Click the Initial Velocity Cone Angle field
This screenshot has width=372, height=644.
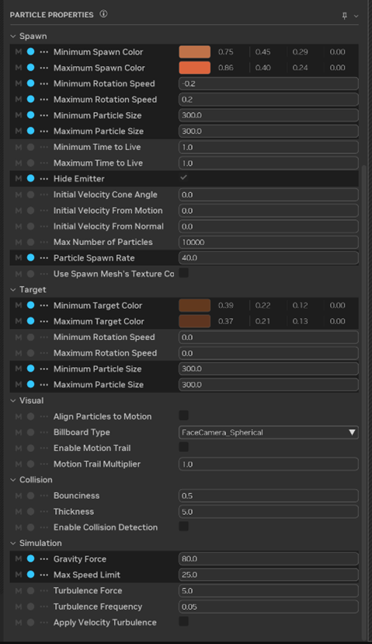(x=269, y=194)
